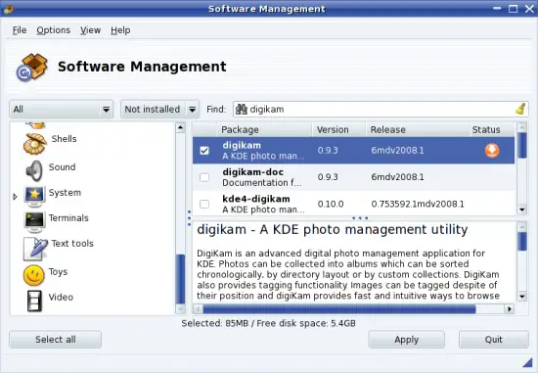538x373 pixels.
Task: Choose the System monitor icon
Action: click(34, 196)
